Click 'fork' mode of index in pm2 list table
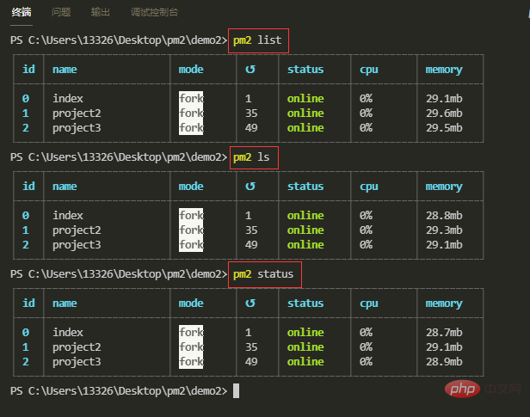This screenshot has width=530, height=417. coord(191,99)
